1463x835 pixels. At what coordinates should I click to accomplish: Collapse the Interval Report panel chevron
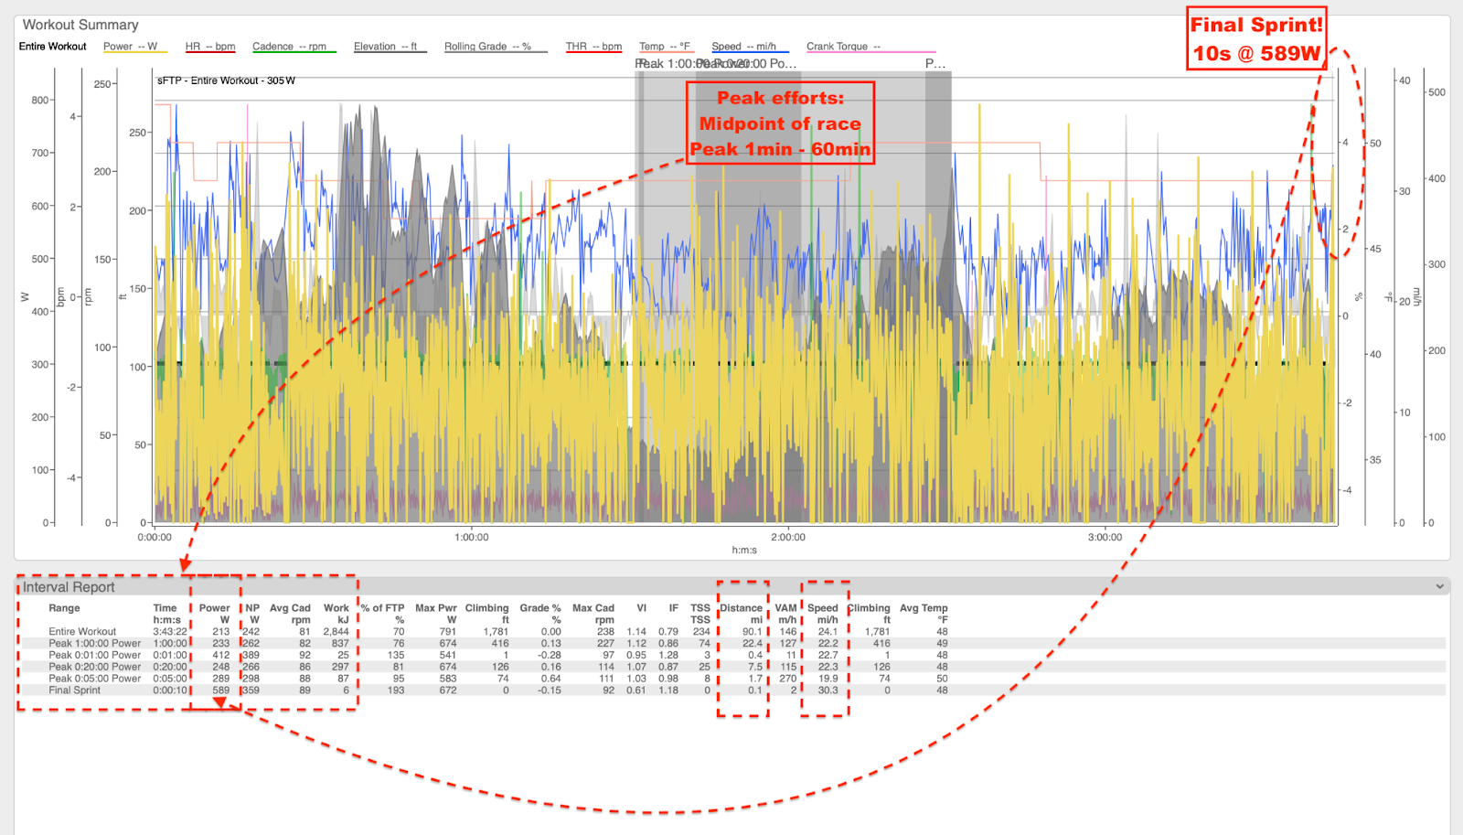1439,586
